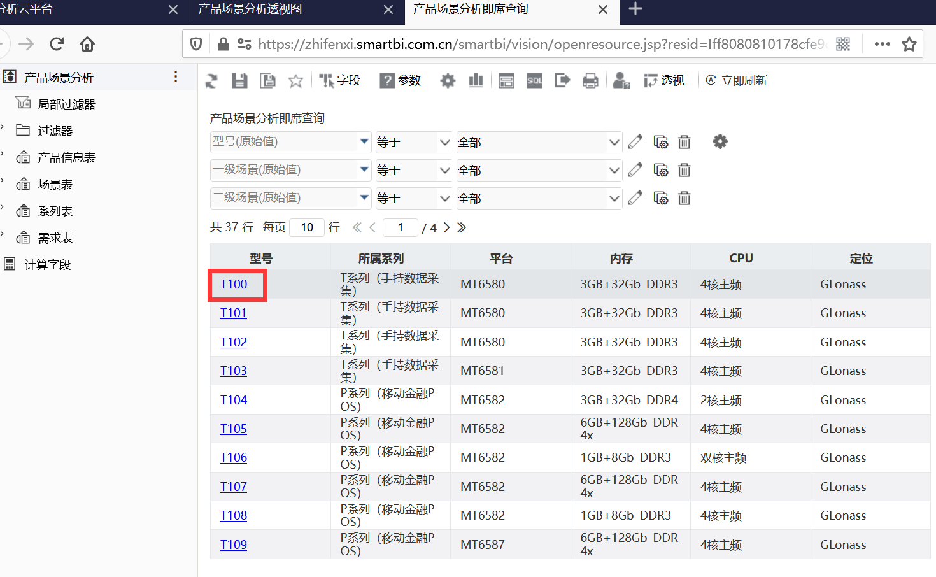Click the rows-per-page input field

(307, 227)
